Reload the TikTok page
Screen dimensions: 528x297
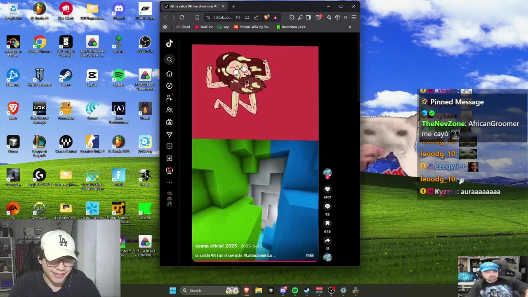pyautogui.click(x=182, y=17)
